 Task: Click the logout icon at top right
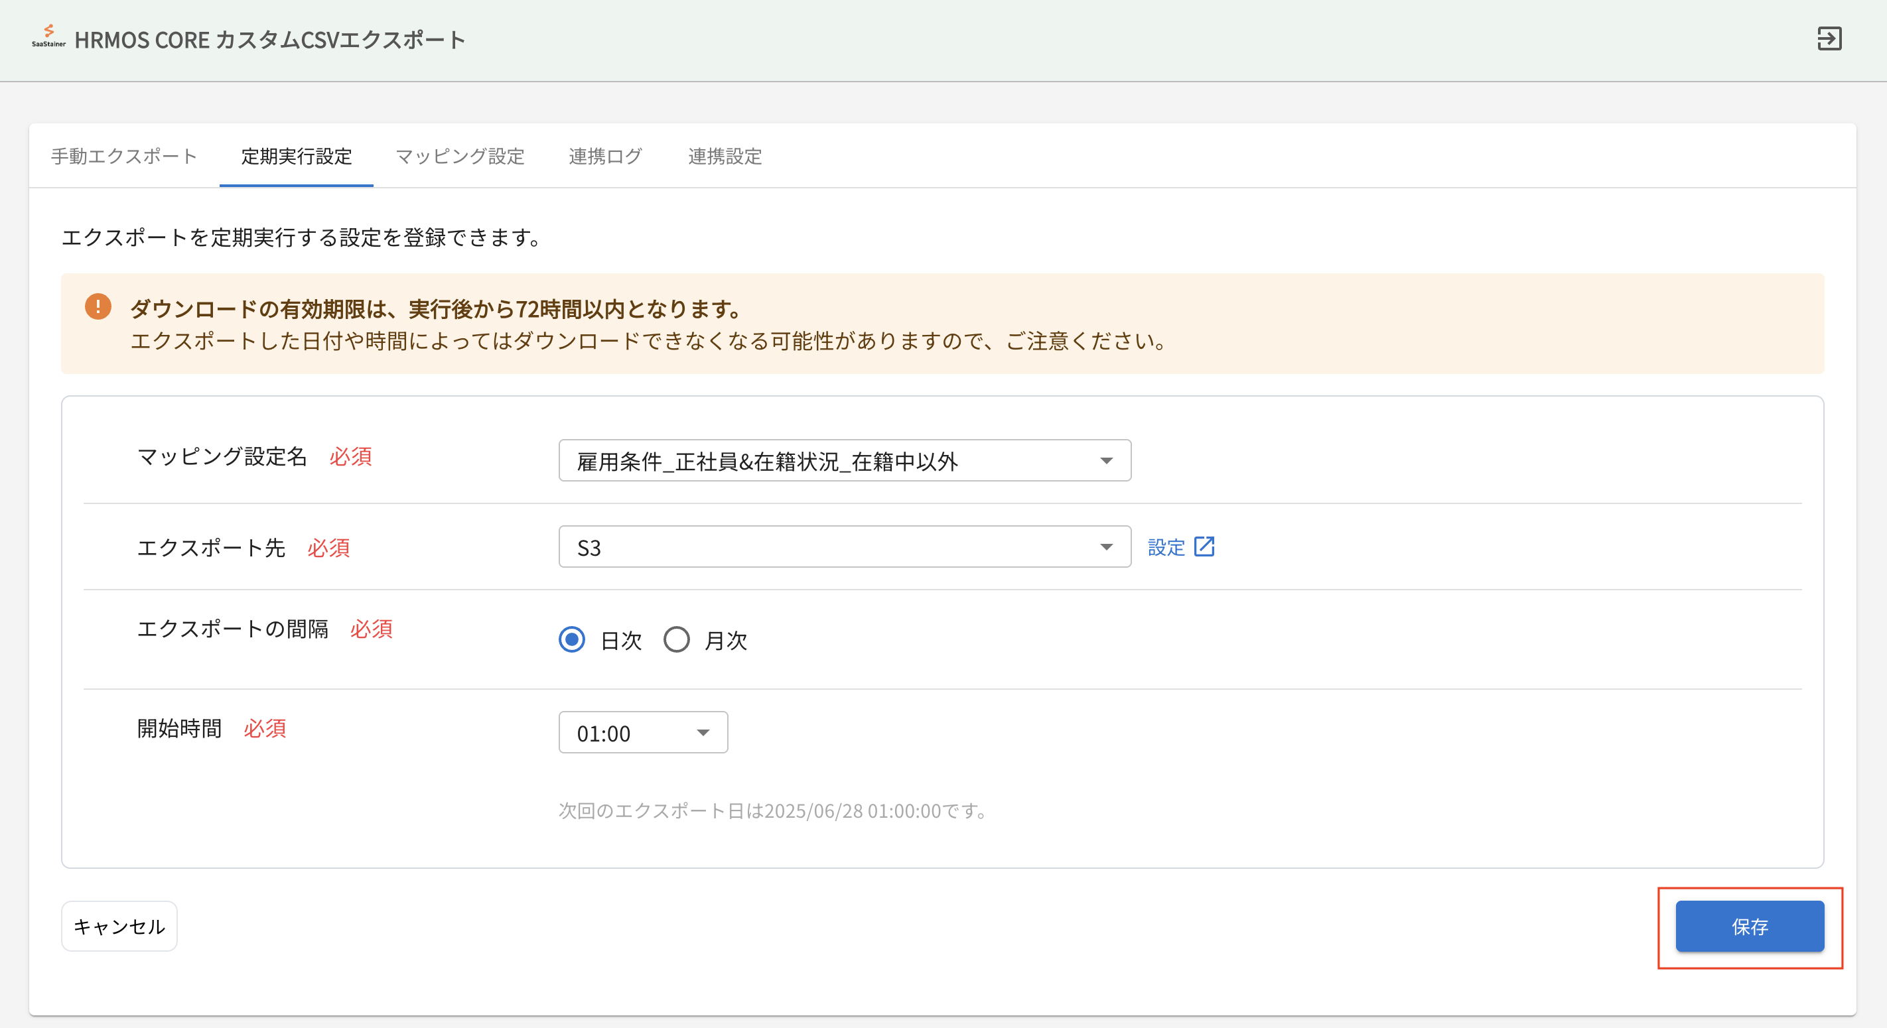pos(1829,39)
